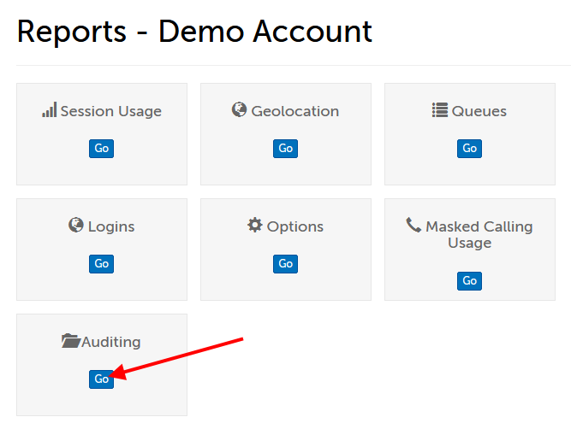Click the gear icon beside Options

click(x=254, y=226)
